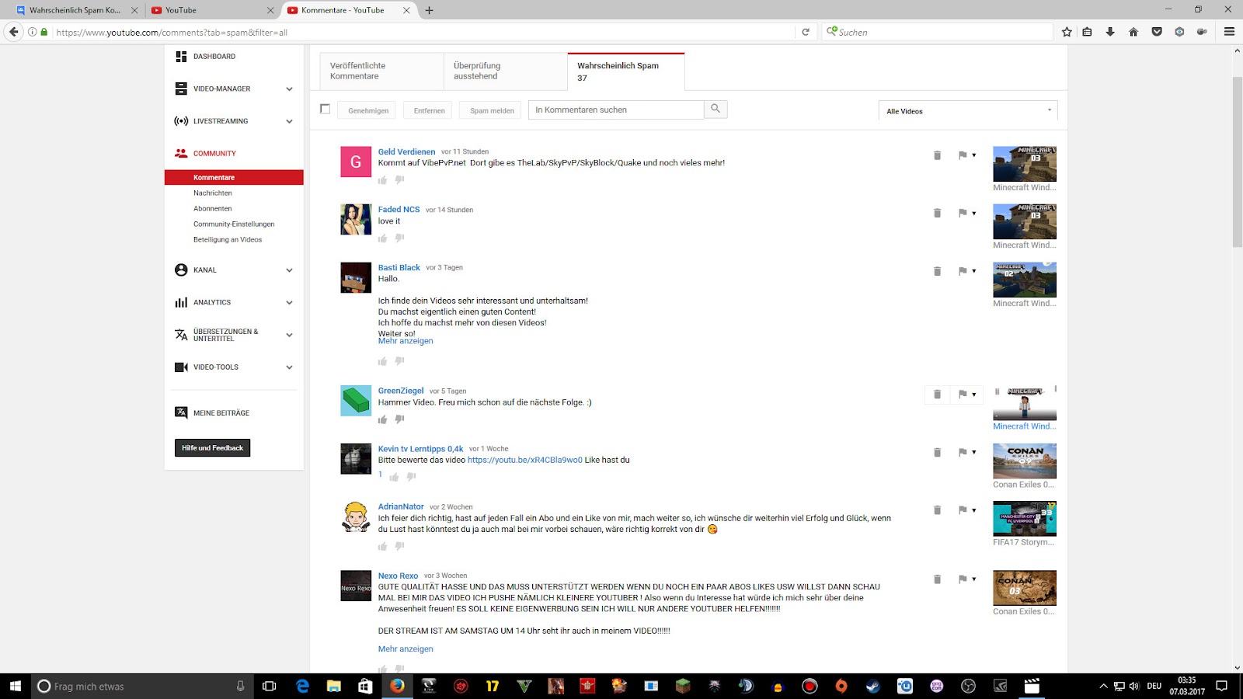Click the In Kommentaren suchen field
This screenshot has height=699, width=1243.
click(x=616, y=110)
